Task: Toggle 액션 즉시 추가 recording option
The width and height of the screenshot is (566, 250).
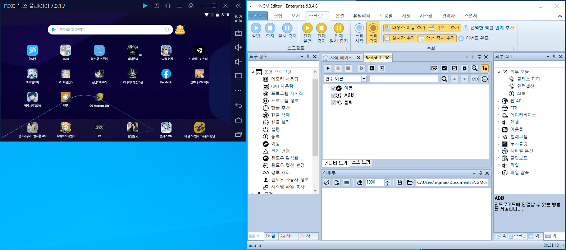Action: 437,38
